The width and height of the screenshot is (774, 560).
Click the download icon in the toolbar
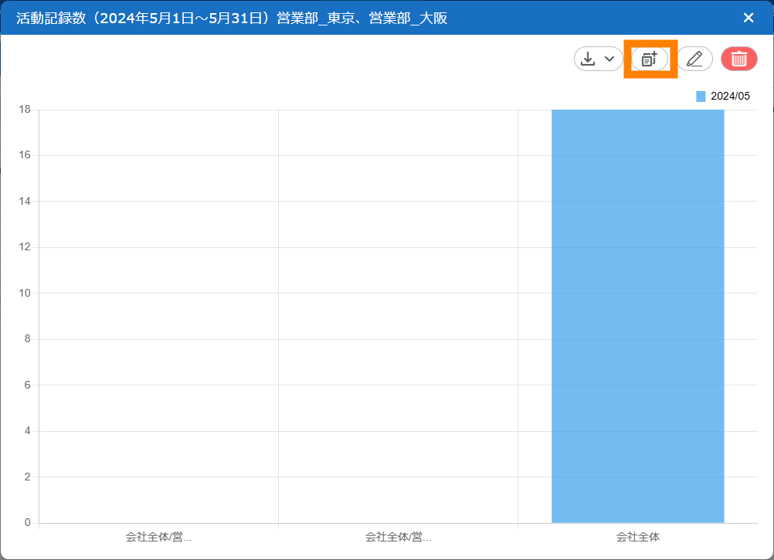tap(588, 59)
